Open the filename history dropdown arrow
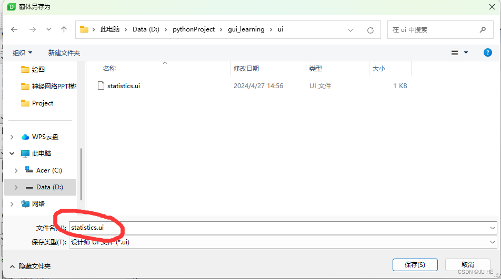501x279 pixels. [493, 228]
